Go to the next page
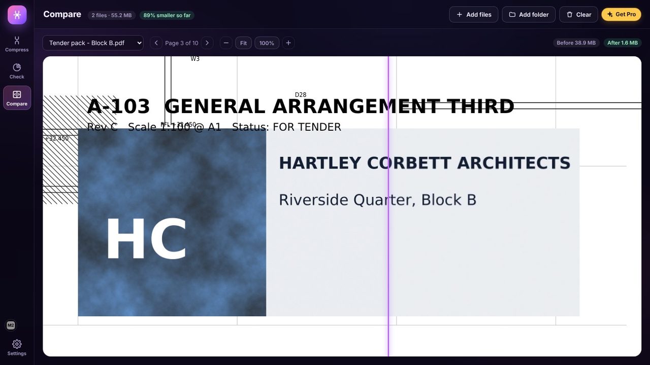The image size is (650, 365). pos(207,43)
